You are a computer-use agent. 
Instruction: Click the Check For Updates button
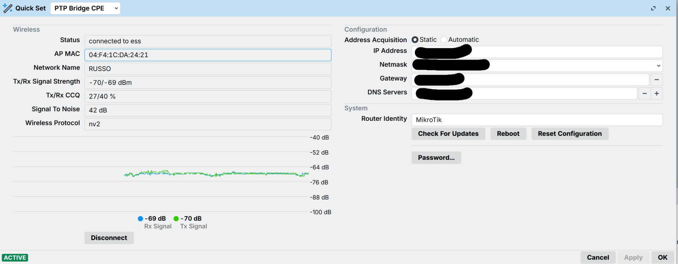[448, 134]
